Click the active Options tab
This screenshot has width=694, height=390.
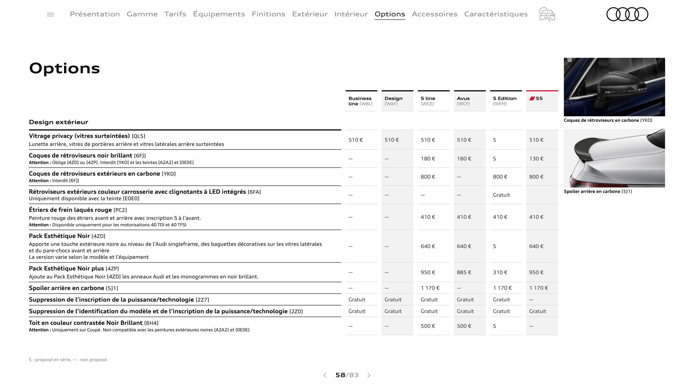[x=390, y=14]
